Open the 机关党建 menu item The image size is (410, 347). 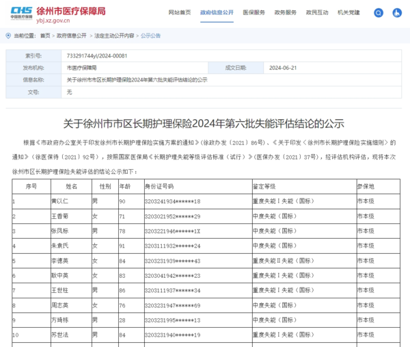348,12
